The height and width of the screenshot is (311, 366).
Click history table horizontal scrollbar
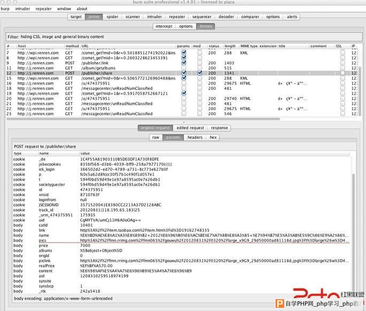click(x=143, y=119)
